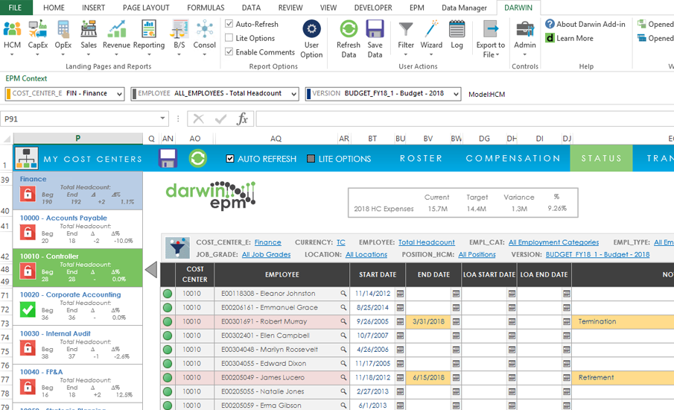The height and width of the screenshot is (410, 674).
Task: Switch to the ROSTER section tab
Action: click(x=421, y=158)
